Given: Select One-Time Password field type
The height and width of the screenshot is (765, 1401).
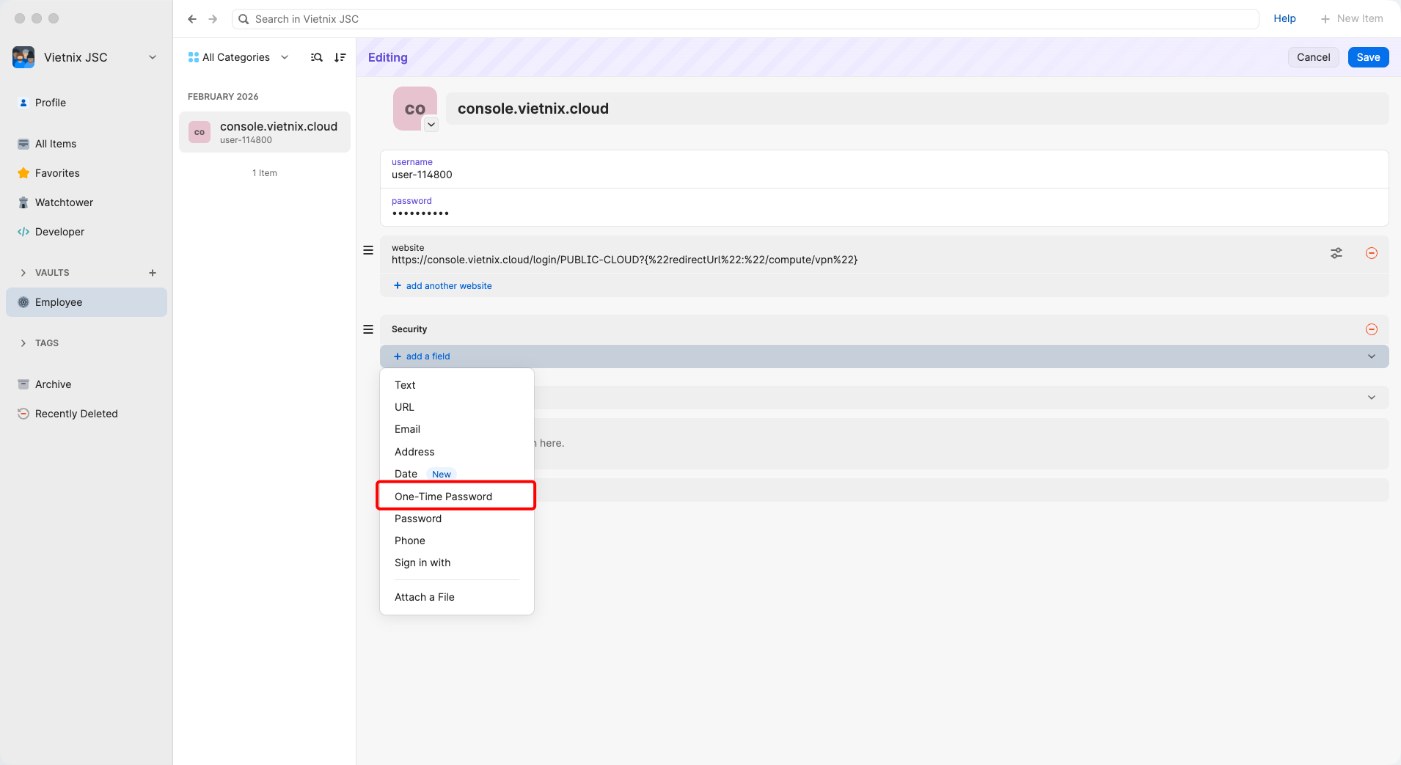Looking at the screenshot, I should pyautogui.click(x=443, y=496).
